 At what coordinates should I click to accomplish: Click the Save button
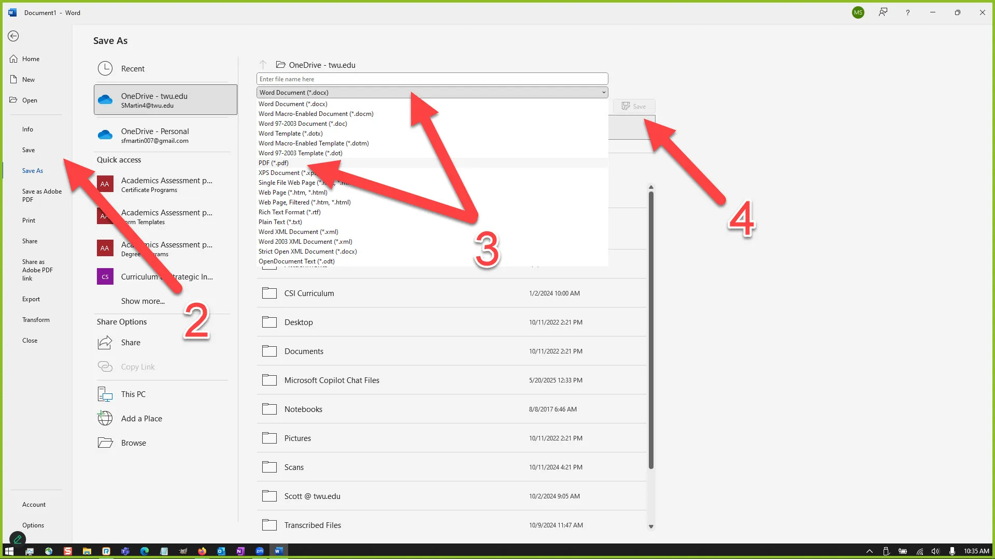click(x=634, y=107)
